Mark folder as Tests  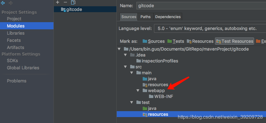(176, 41)
